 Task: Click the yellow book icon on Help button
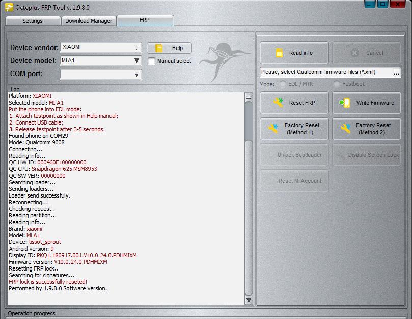(159, 48)
